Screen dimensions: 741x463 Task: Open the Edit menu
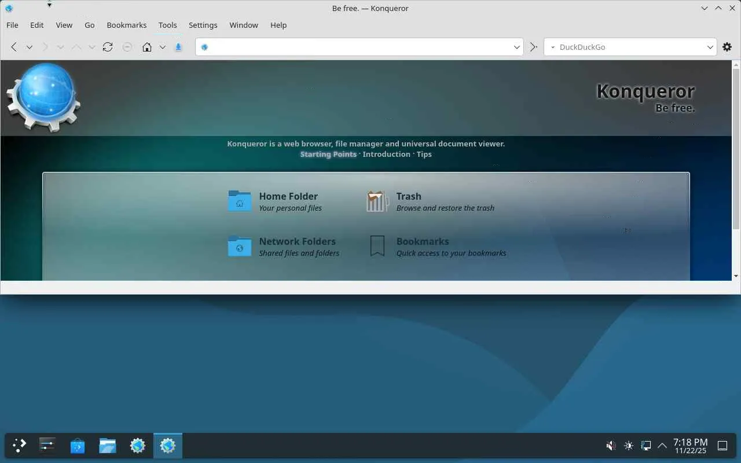click(x=37, y=25)
